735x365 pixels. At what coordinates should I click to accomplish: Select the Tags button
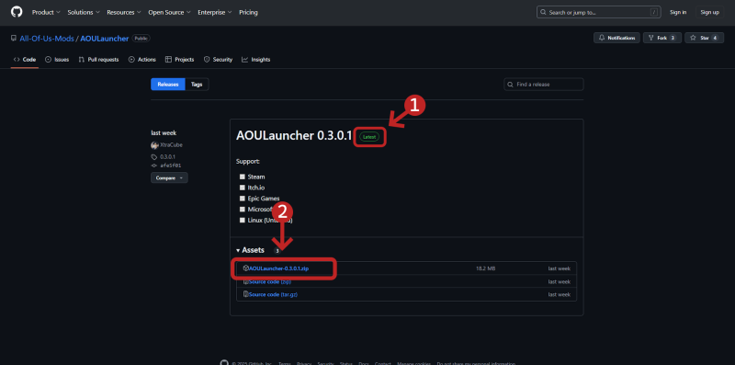coord(197,85)
